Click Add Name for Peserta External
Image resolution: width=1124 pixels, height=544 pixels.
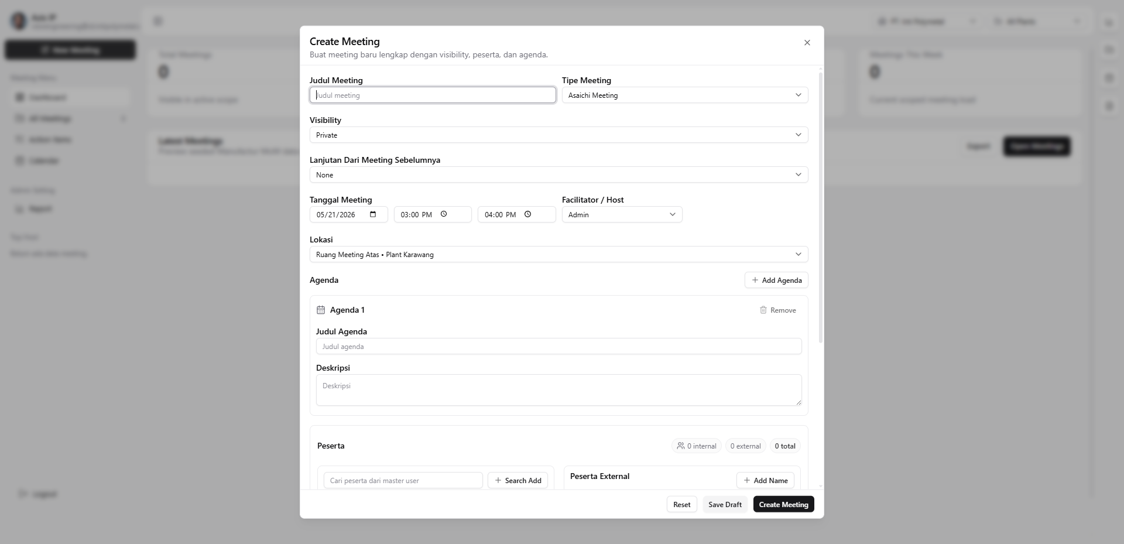click(765, 480)
